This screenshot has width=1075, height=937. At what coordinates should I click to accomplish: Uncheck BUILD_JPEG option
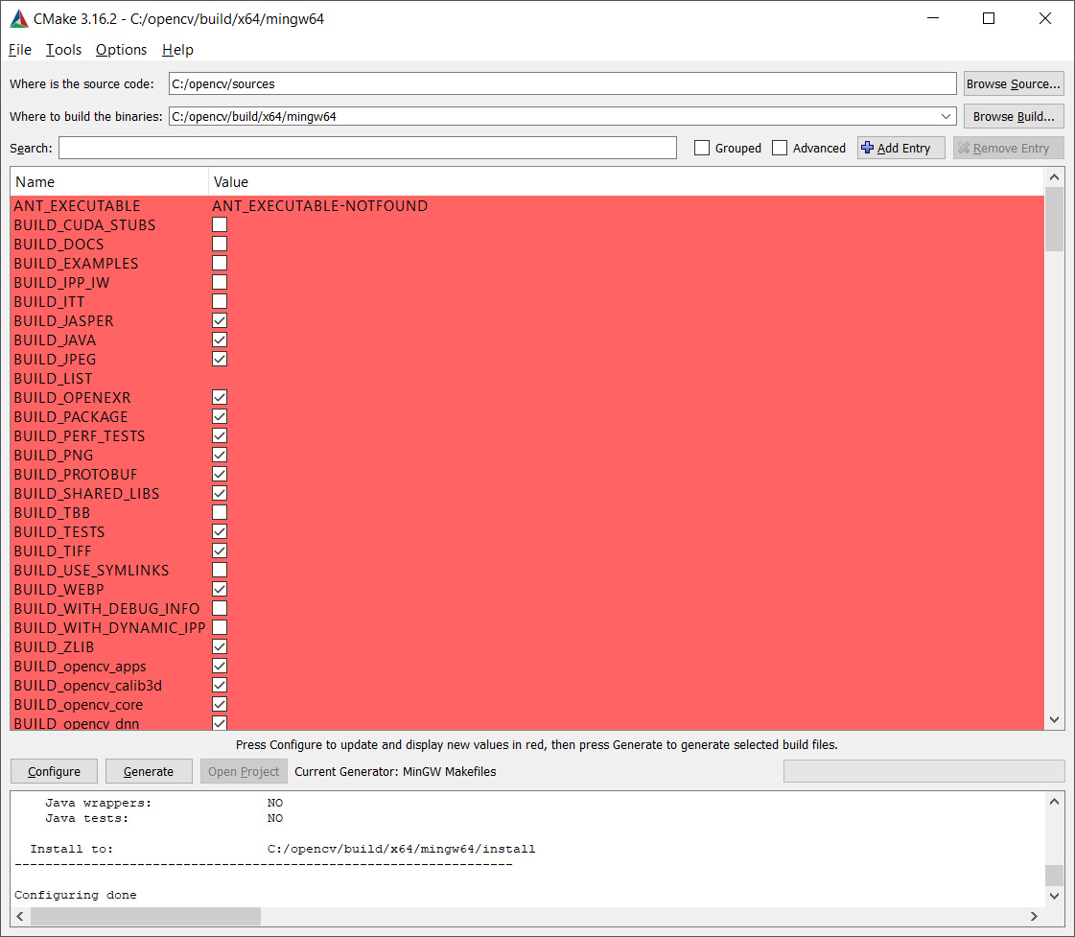point(220,360)
